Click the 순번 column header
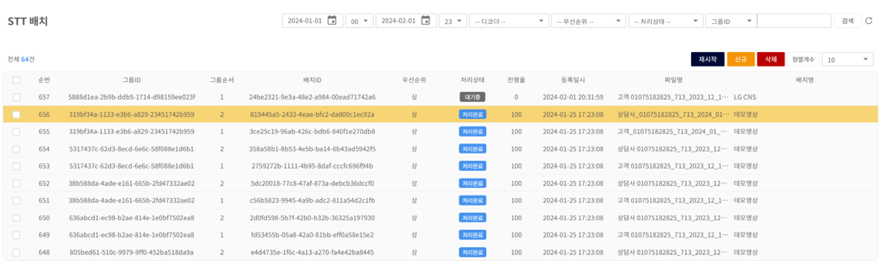The image size is (879, 261). [x=44, y=80]
